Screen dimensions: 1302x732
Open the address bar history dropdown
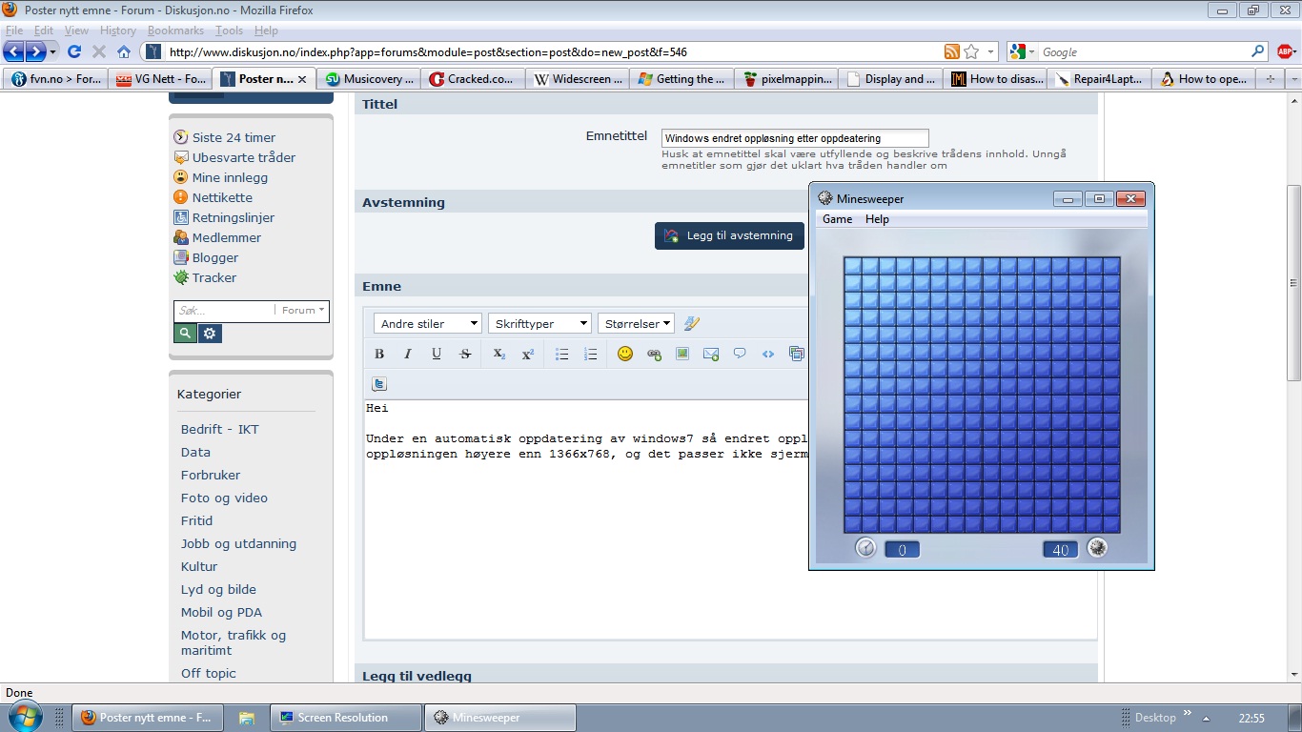click(991, 51)
